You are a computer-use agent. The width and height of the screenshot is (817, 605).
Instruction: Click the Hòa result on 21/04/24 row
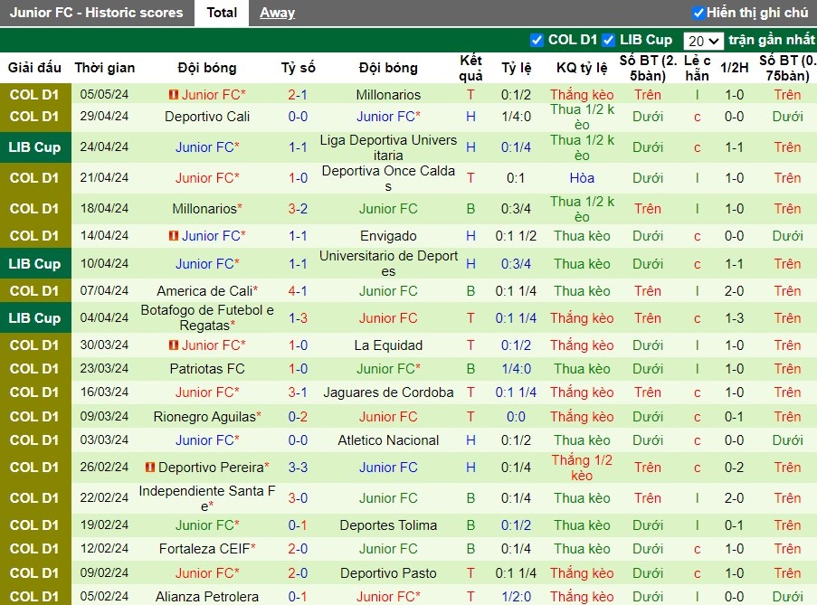(x=582, y=178)
